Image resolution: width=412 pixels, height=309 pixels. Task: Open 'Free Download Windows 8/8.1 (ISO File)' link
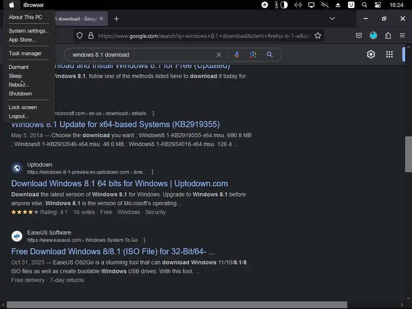tap(113, 251)
